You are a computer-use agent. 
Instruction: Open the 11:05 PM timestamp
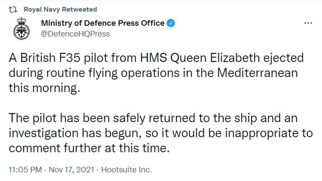coord(25,170)
